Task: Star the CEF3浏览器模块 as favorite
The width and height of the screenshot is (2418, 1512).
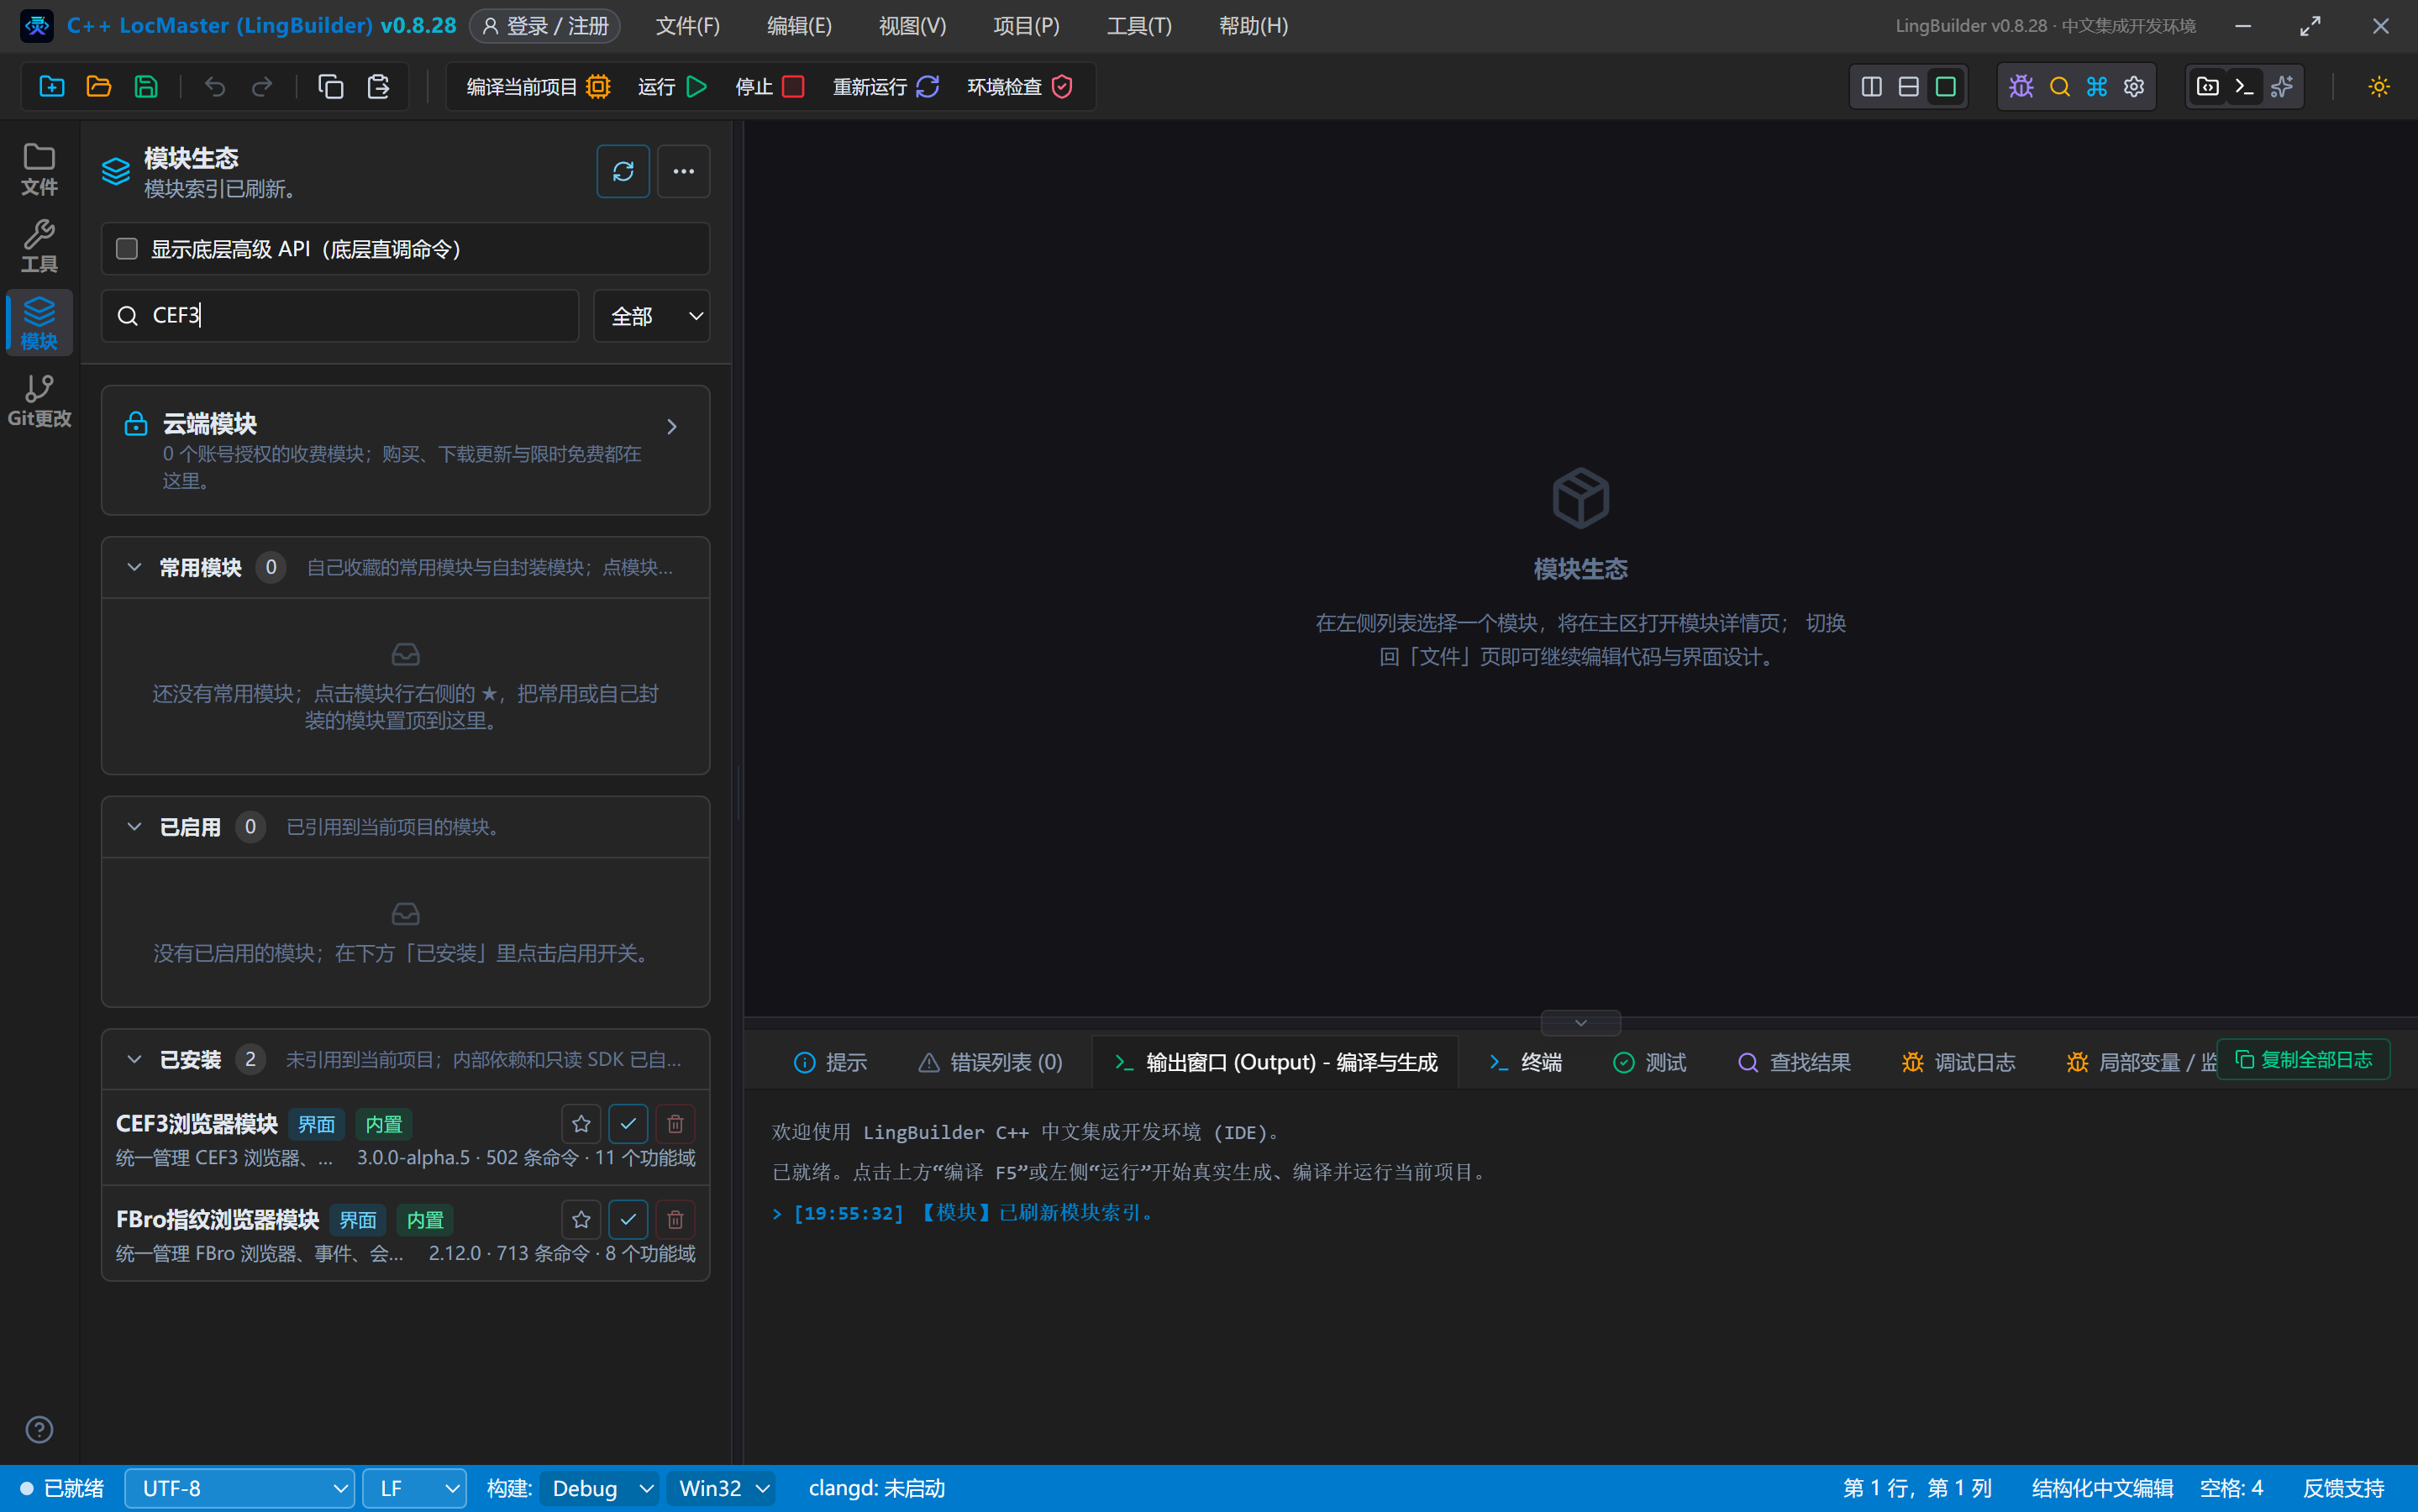Action: (581, 1124)
